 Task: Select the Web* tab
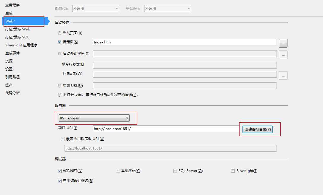(25, 21)
